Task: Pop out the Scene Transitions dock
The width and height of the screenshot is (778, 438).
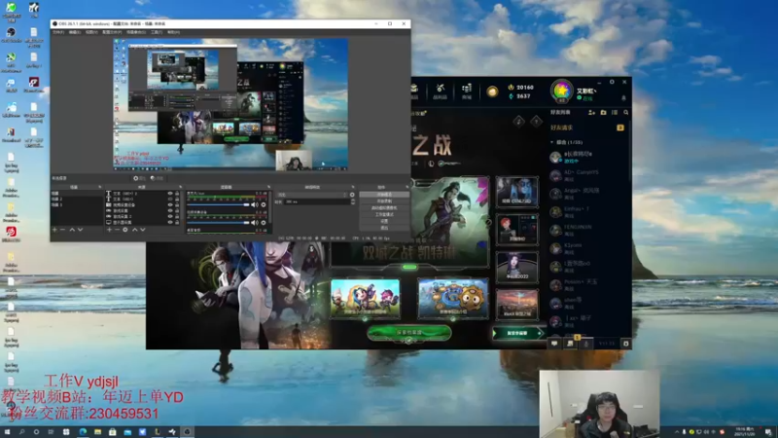Action: point(354,187)
